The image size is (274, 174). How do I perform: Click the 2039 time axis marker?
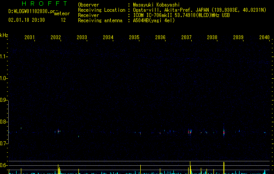tap(238, 37)
